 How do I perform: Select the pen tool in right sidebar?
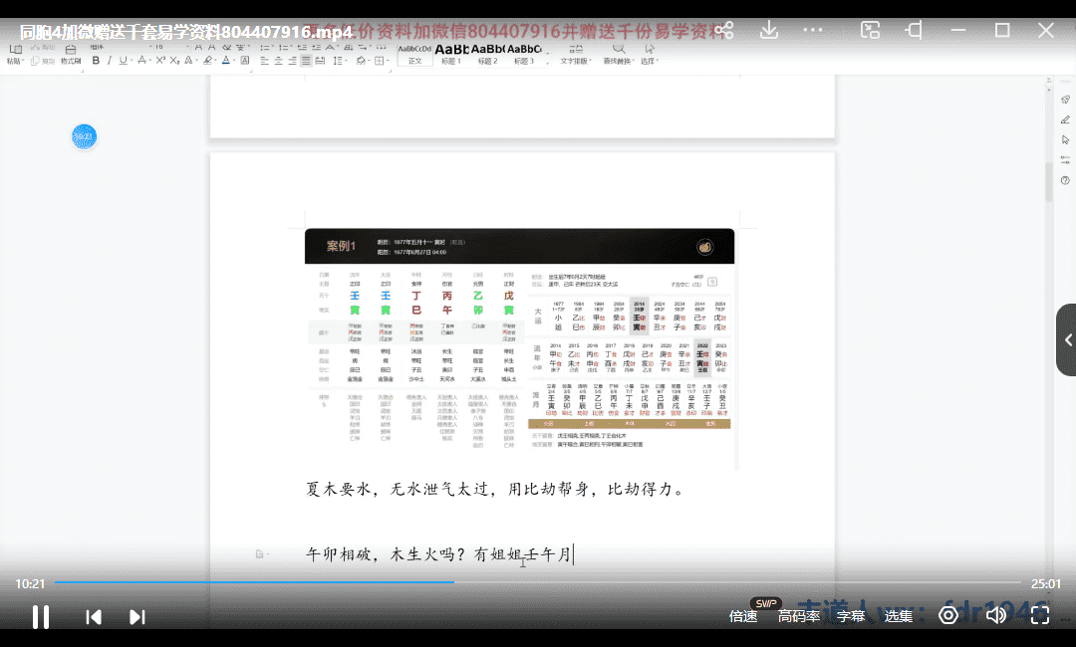1065,119
